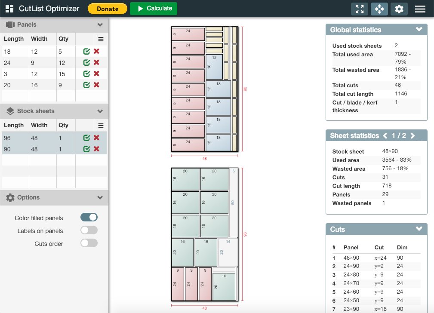Toggle enabled check for 3x12 panel row

(x=86, y=74)
